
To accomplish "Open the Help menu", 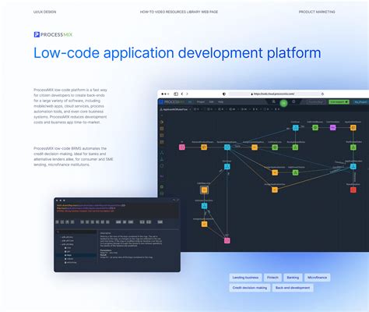I will pyautogui.click(x=220, y=102).
